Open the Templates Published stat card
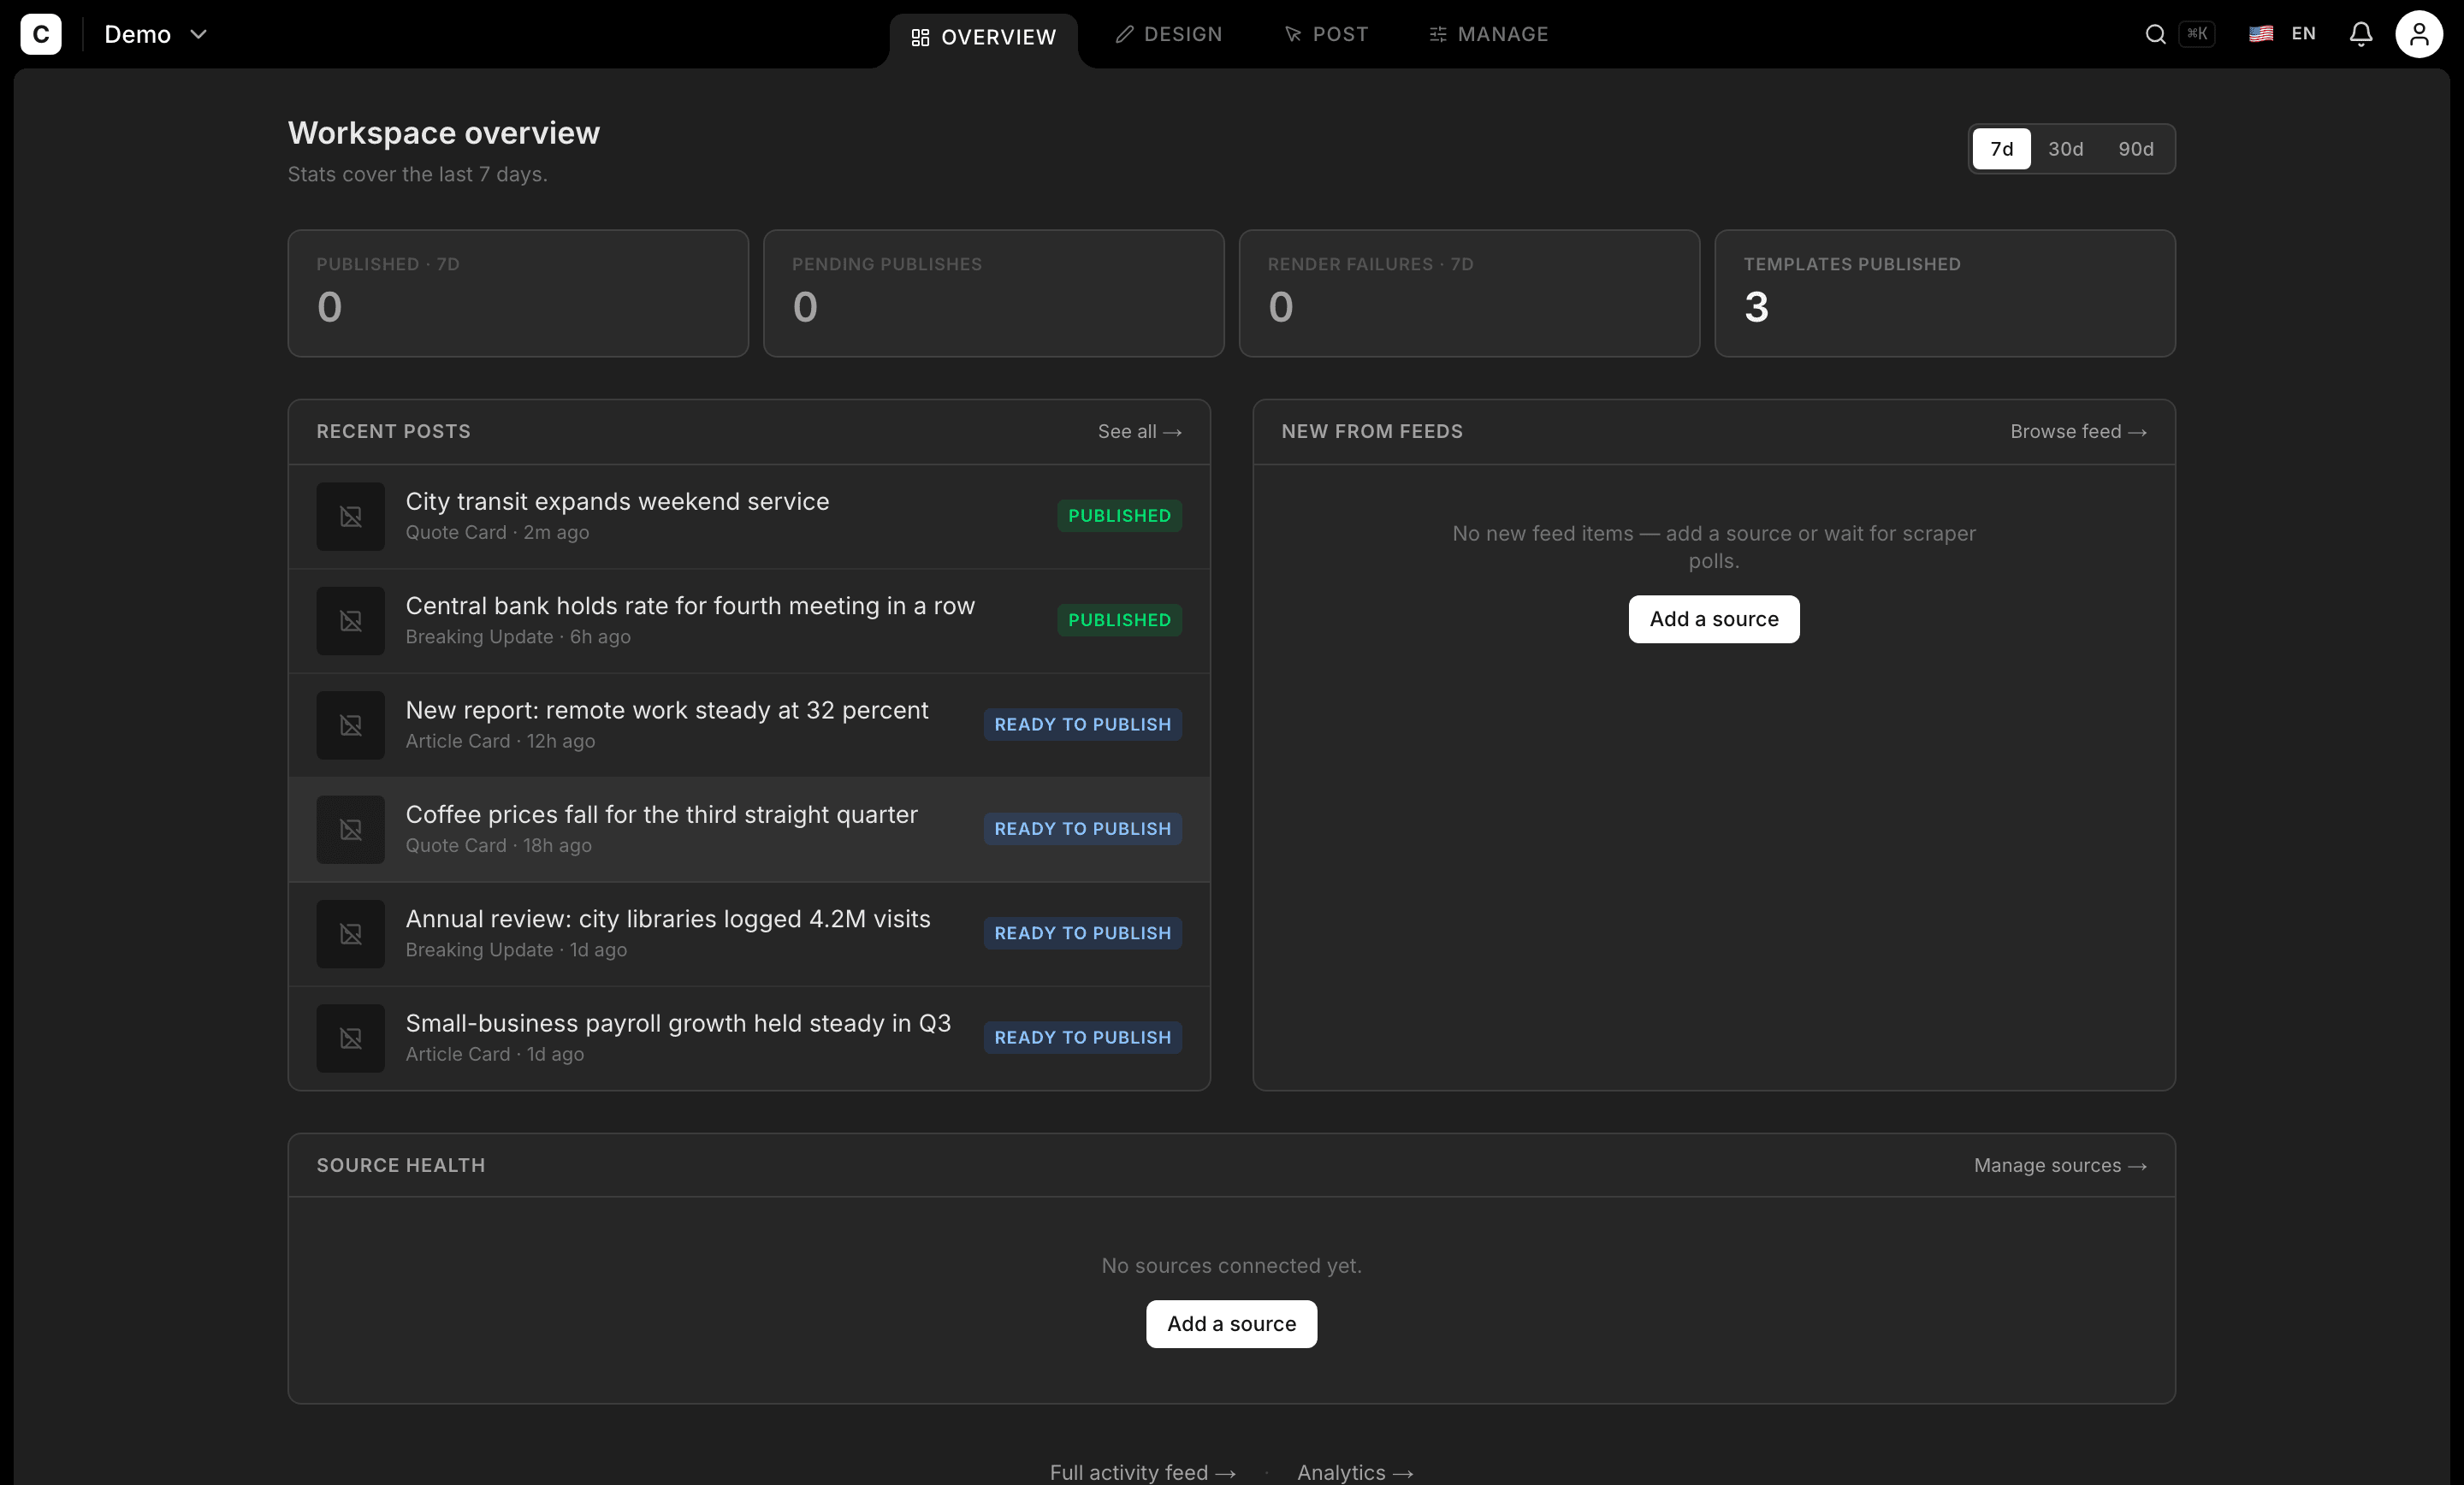Viewport: 2464px width, 1485px height. point(1945,293)
